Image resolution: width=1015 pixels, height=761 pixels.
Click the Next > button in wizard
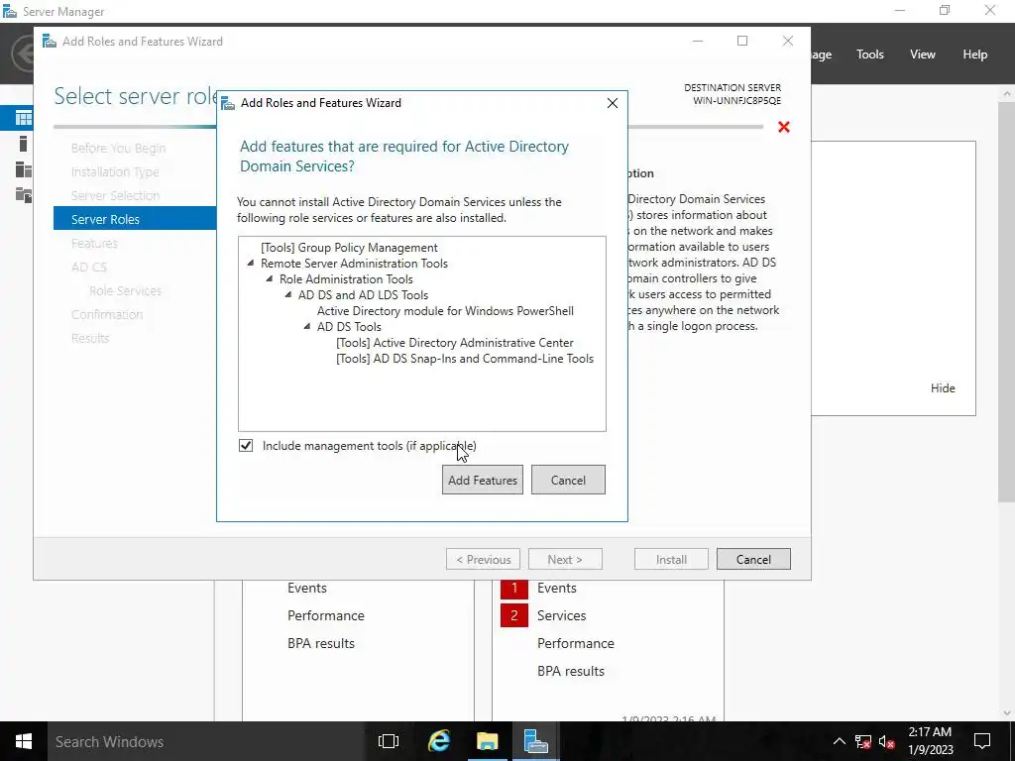click(565, 559)
